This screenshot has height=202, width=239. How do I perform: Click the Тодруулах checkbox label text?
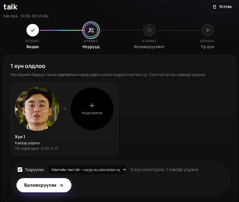pos(34,170)
